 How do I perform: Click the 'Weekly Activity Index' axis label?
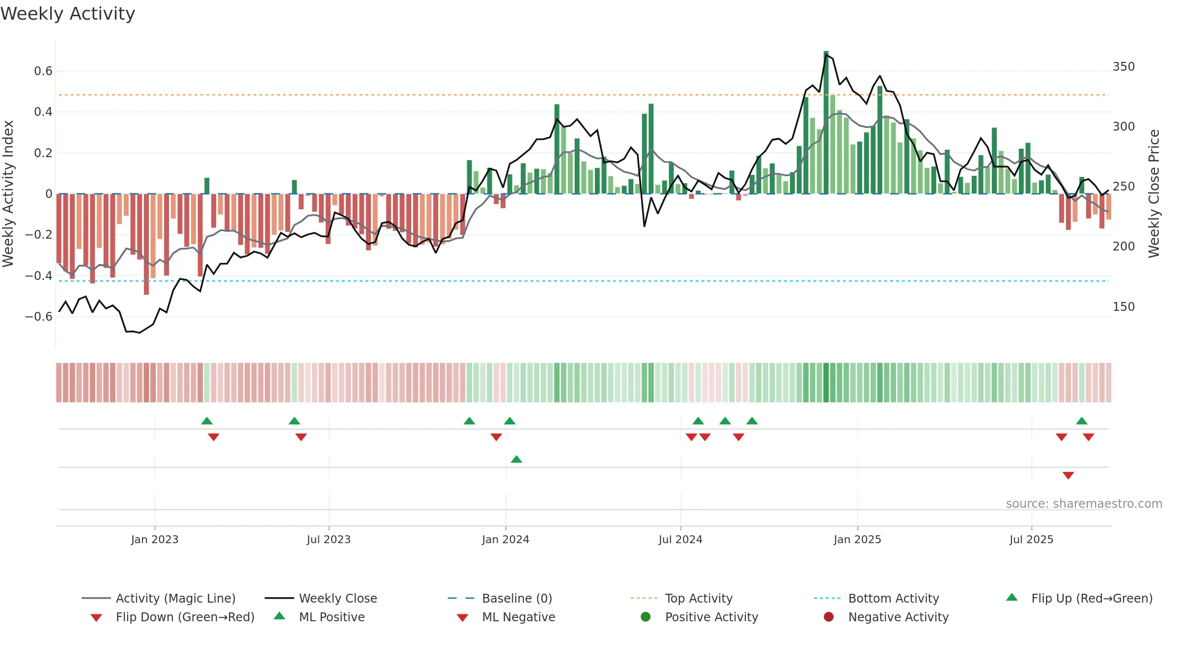coord(8,193)
